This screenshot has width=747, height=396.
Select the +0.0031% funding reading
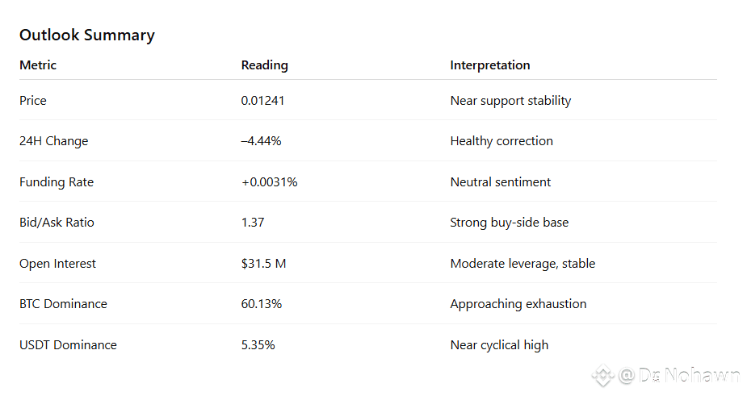(269, 182)
